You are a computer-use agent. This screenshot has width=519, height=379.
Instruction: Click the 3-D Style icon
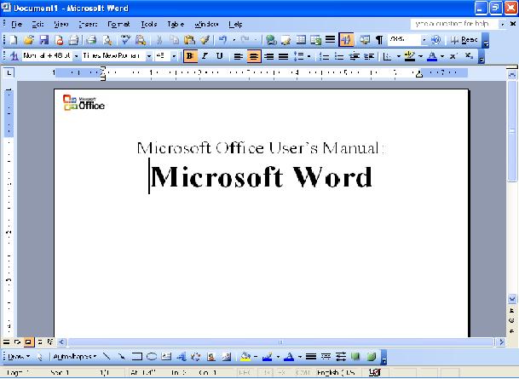pos(371,357)
